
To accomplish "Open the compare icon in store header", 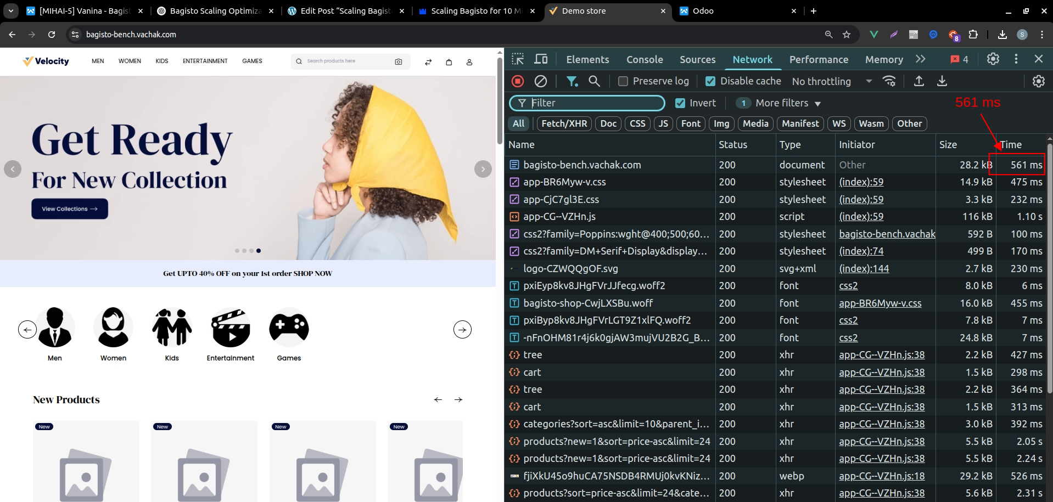I will tap(428, 62).
